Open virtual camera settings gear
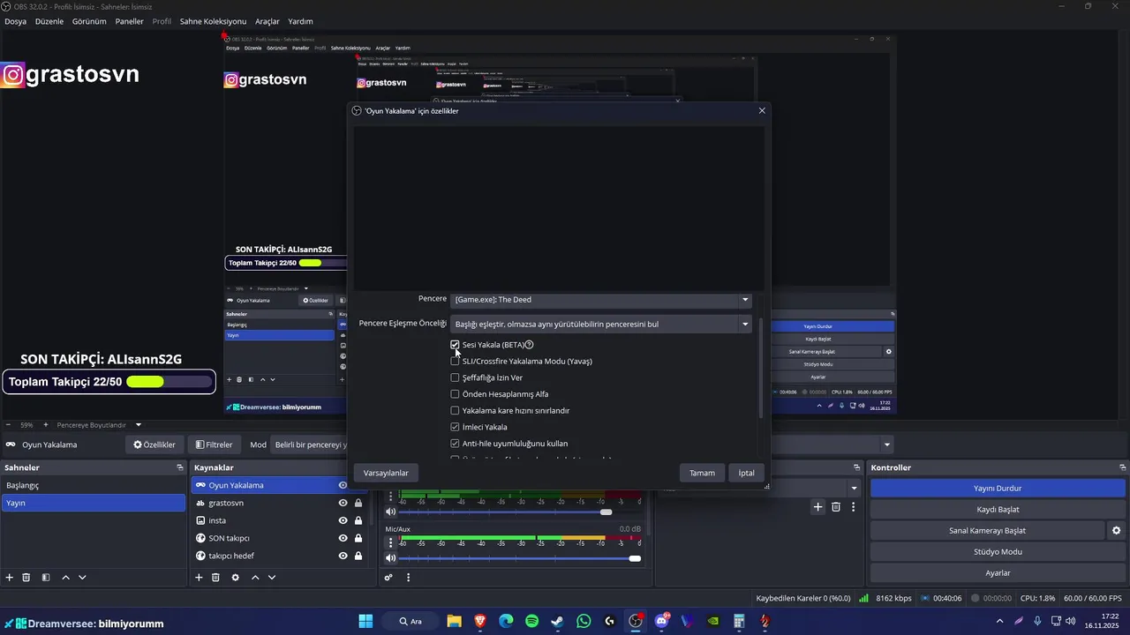Screen dimensions: 1130x635 pos(1116,530)
